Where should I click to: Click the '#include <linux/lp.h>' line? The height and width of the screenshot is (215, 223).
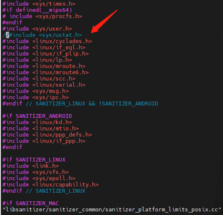coord(37,60)
